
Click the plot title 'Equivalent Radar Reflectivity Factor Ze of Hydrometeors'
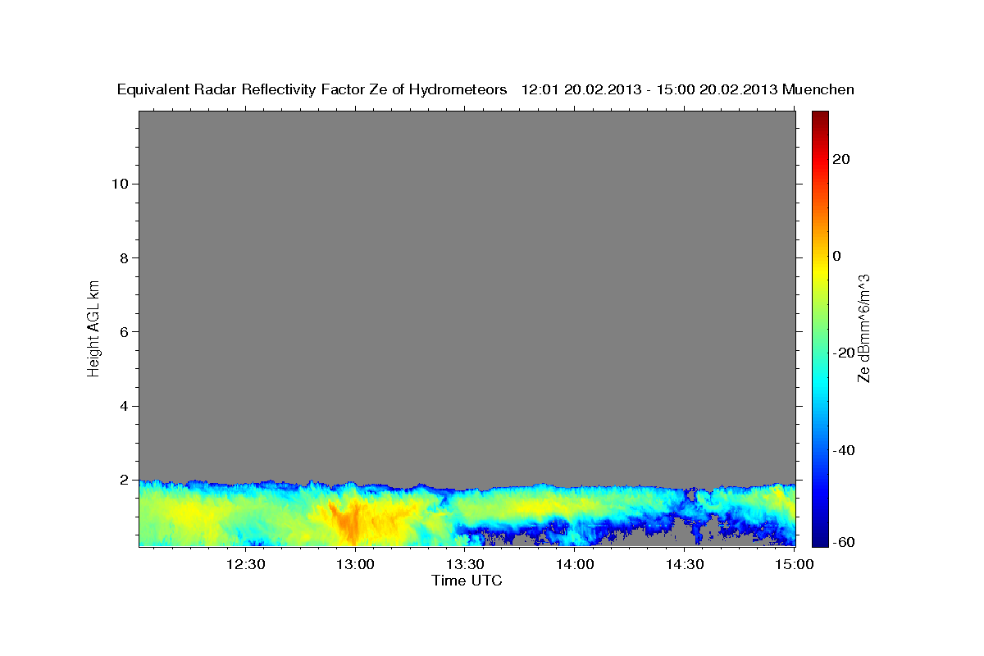[312, 89]
